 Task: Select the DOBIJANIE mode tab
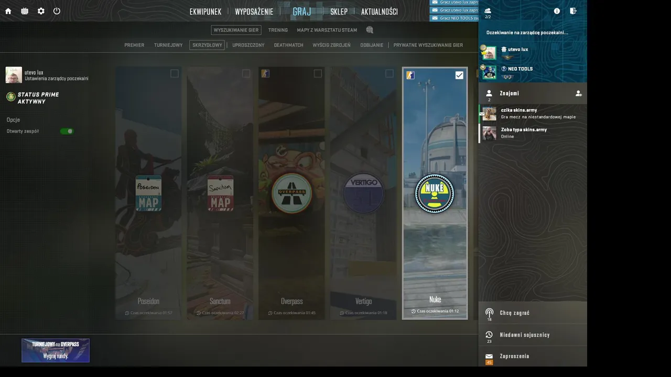(372, 45)
